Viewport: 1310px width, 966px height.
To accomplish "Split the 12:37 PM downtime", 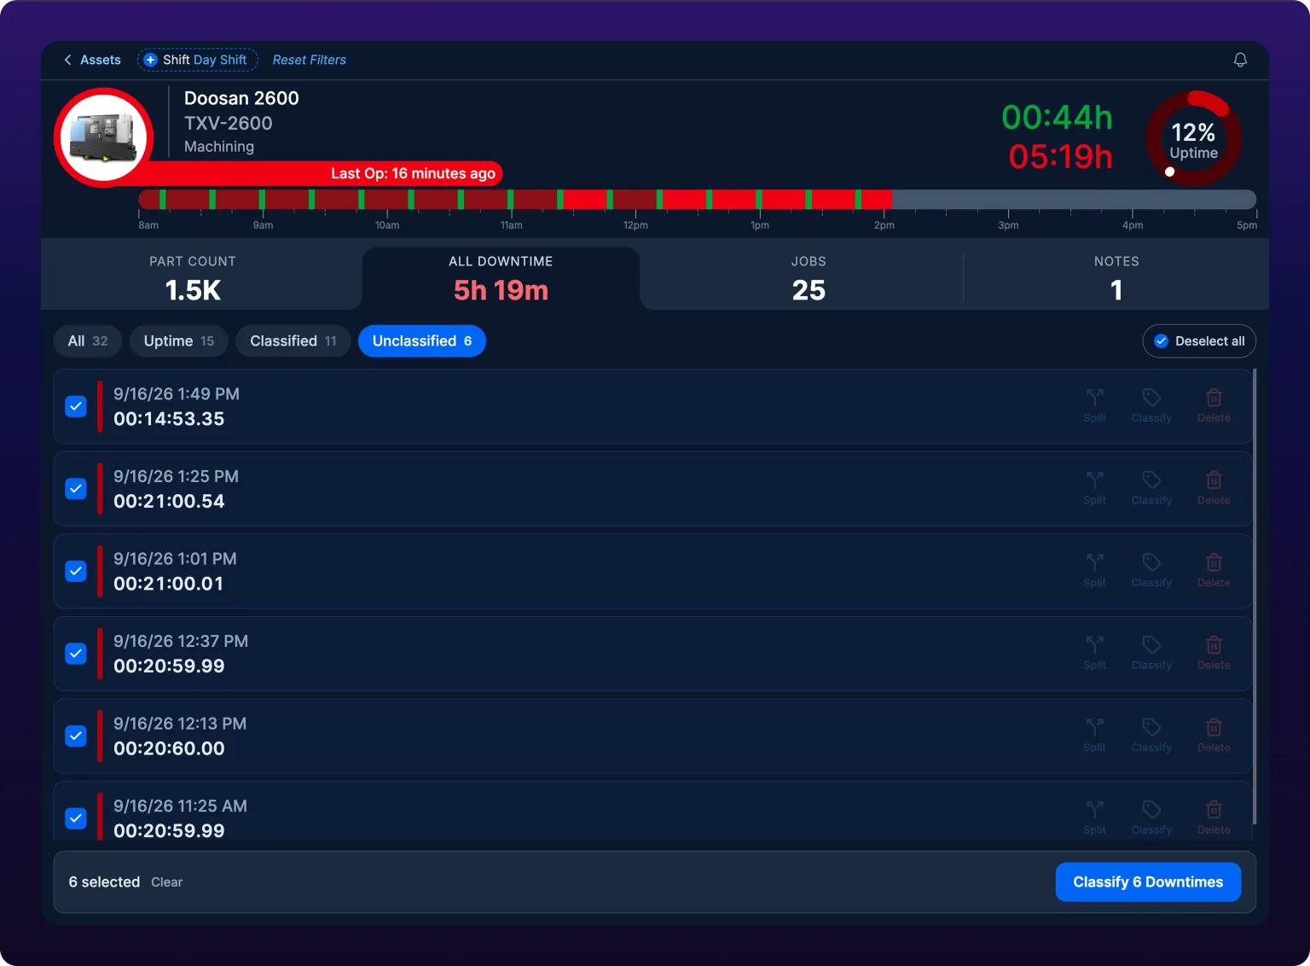I will (x=1094, y=653).
